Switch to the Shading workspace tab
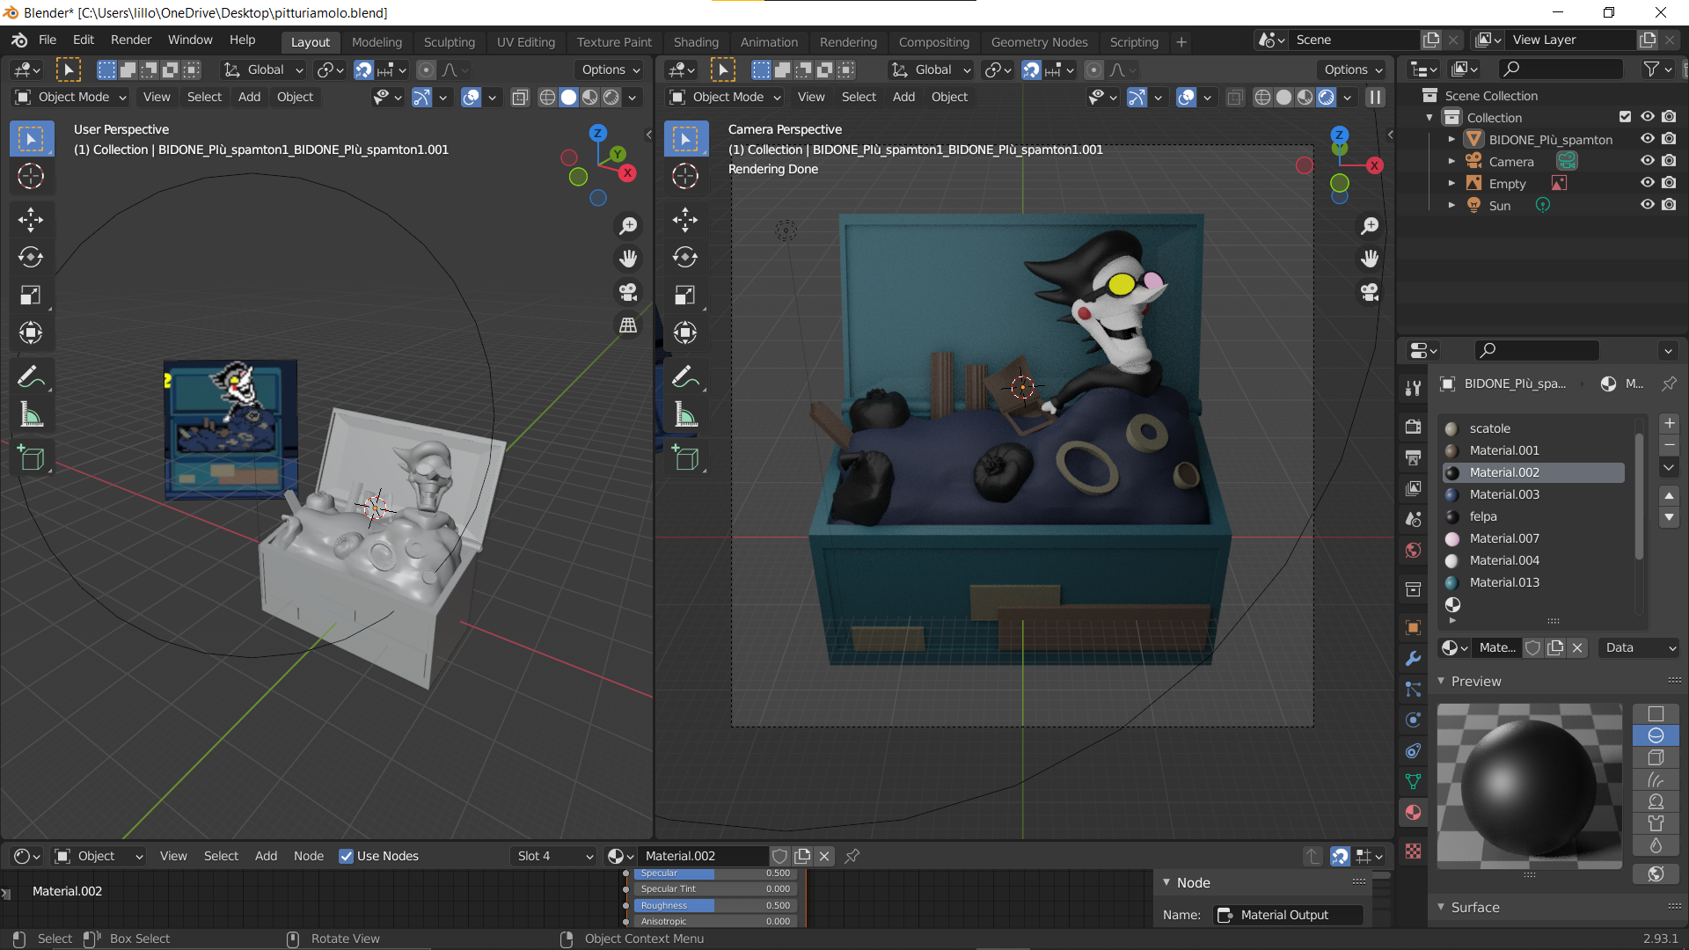Image resolution: width=1689 pixels, height=950 pixels. [x=696, y=42]
